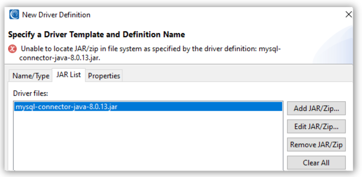This screenshot has height=177, width=362.
Task: Open the Properties tab
Action: (104, 76)
